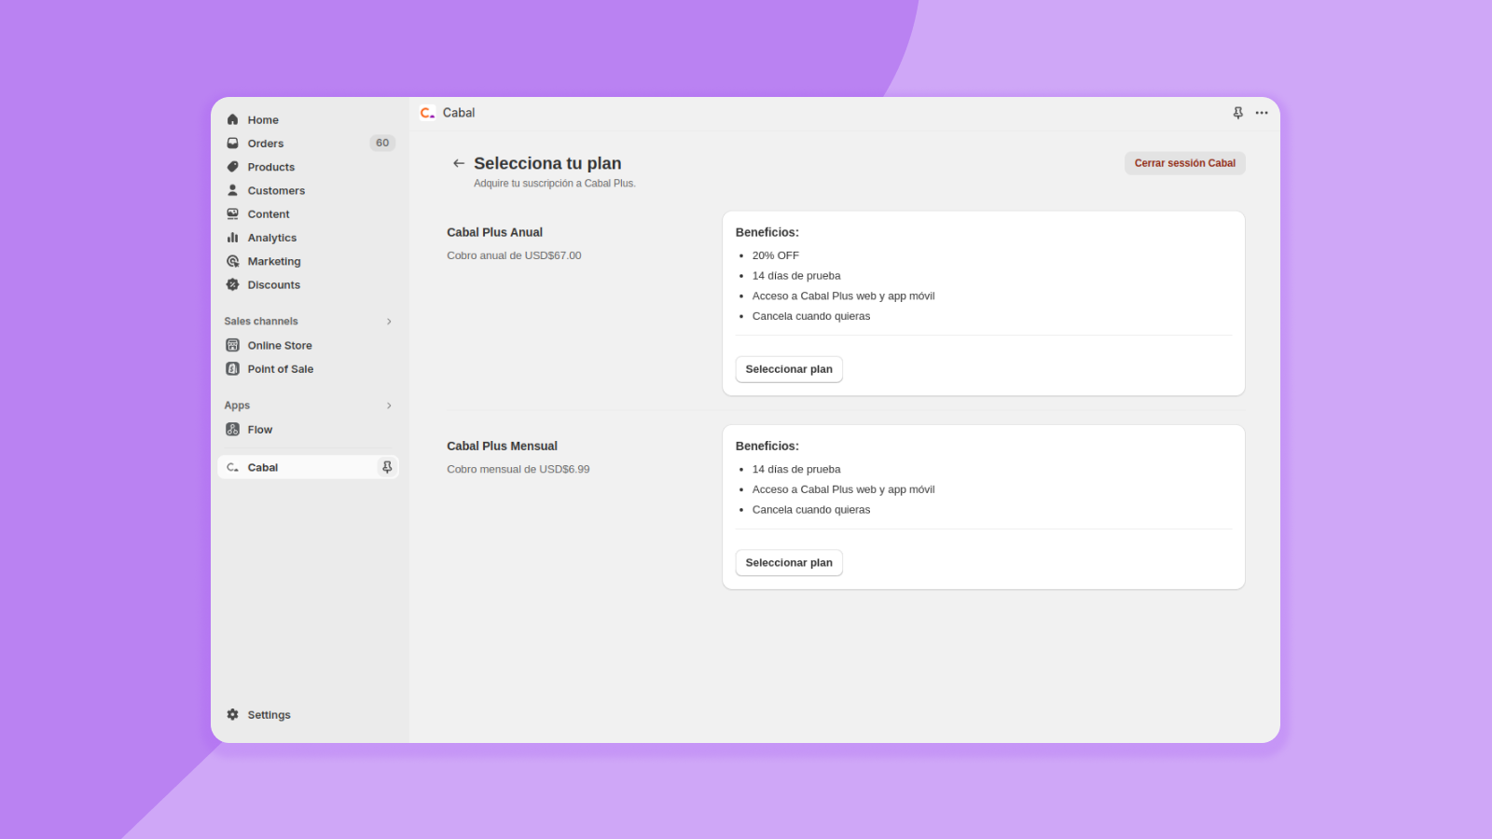Click the Cabal title in header
Screen dimensions: 1492x839
click(459, 113)
